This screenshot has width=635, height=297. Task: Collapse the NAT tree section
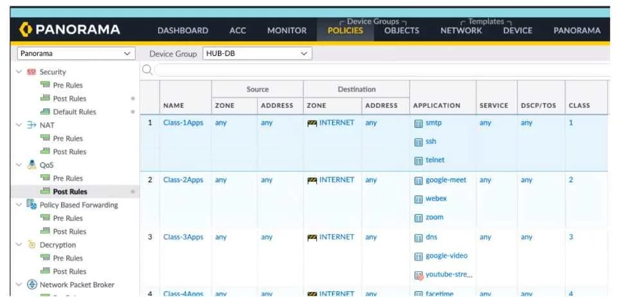(19, 125)
